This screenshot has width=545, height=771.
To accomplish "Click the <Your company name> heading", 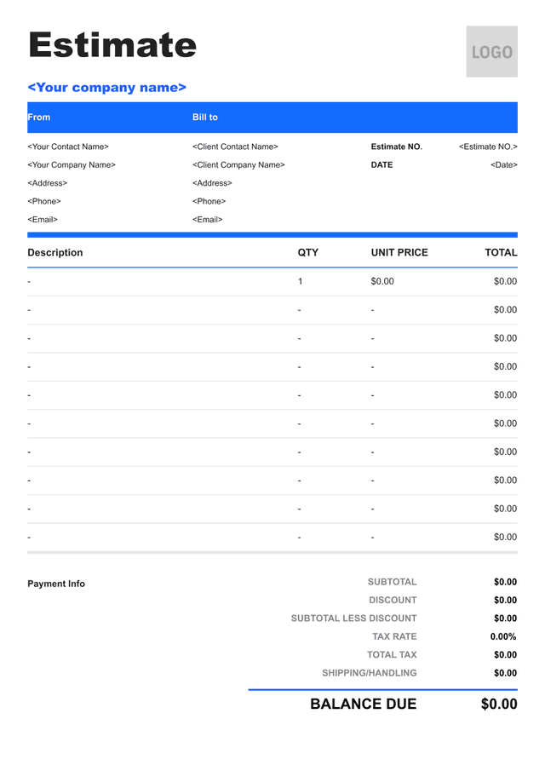I will click(x=107, y=88).
